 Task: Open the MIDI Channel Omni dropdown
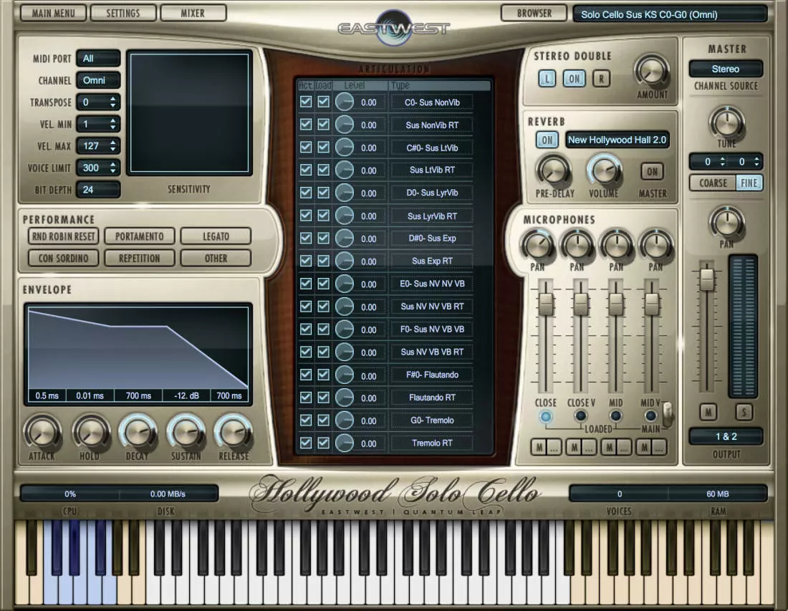coord(99,80)
